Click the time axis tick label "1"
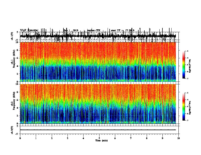This screenshot has height=155, width=201. click(36, 138)
